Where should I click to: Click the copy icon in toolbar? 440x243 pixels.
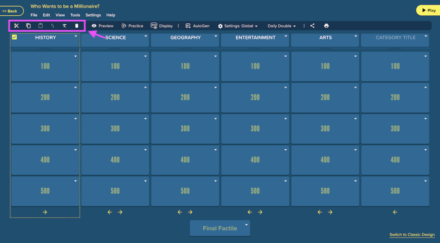(x=28, y=26)
